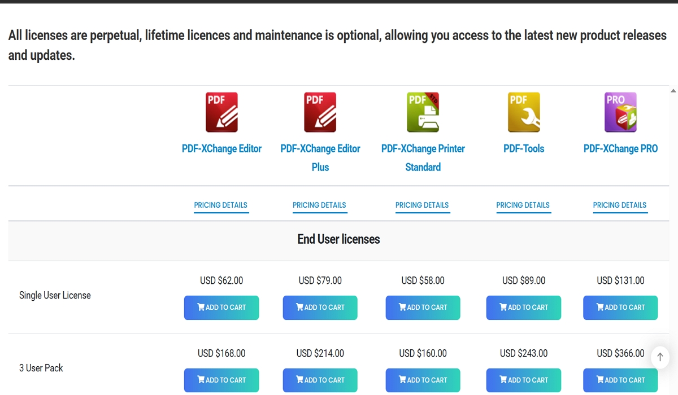Click the table scrollbar up arrow
This screenshot has width=678, height=395.
point(673,90)
